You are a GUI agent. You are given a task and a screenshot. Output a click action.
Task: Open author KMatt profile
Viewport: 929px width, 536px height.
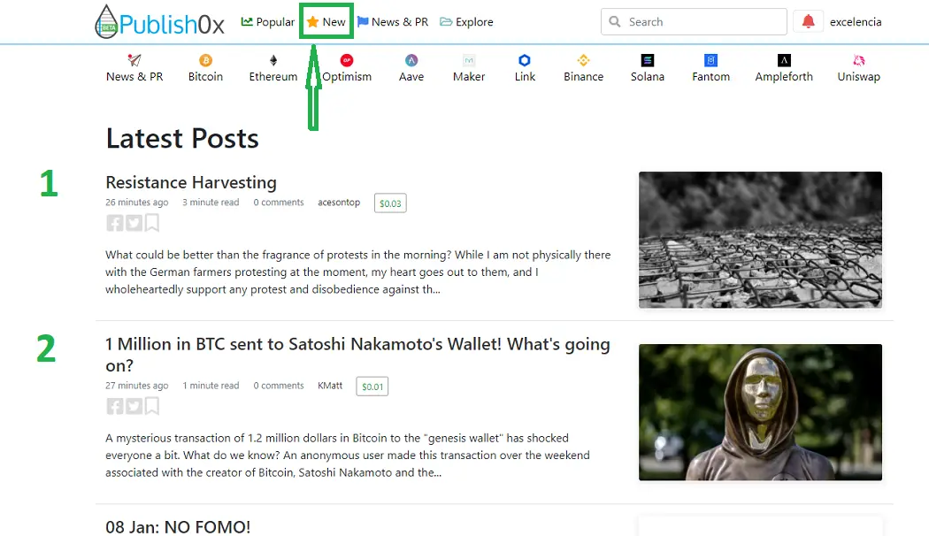point(330,386)
